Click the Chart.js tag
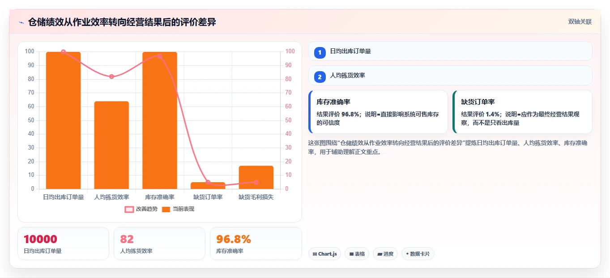The height and width of the screenshot is (278, 610). pos(324,254)
